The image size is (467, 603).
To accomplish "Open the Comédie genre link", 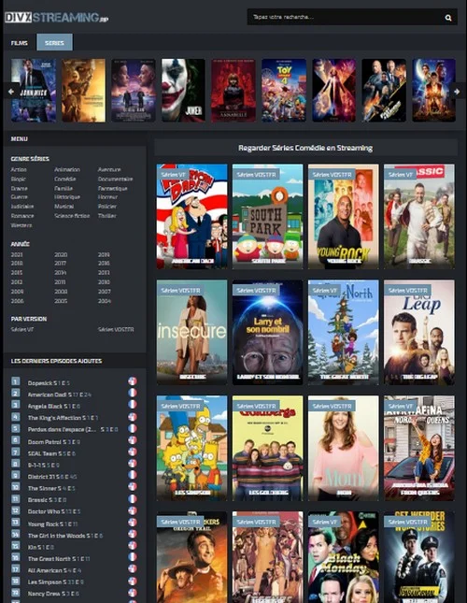I will click(x=64, y=179).
